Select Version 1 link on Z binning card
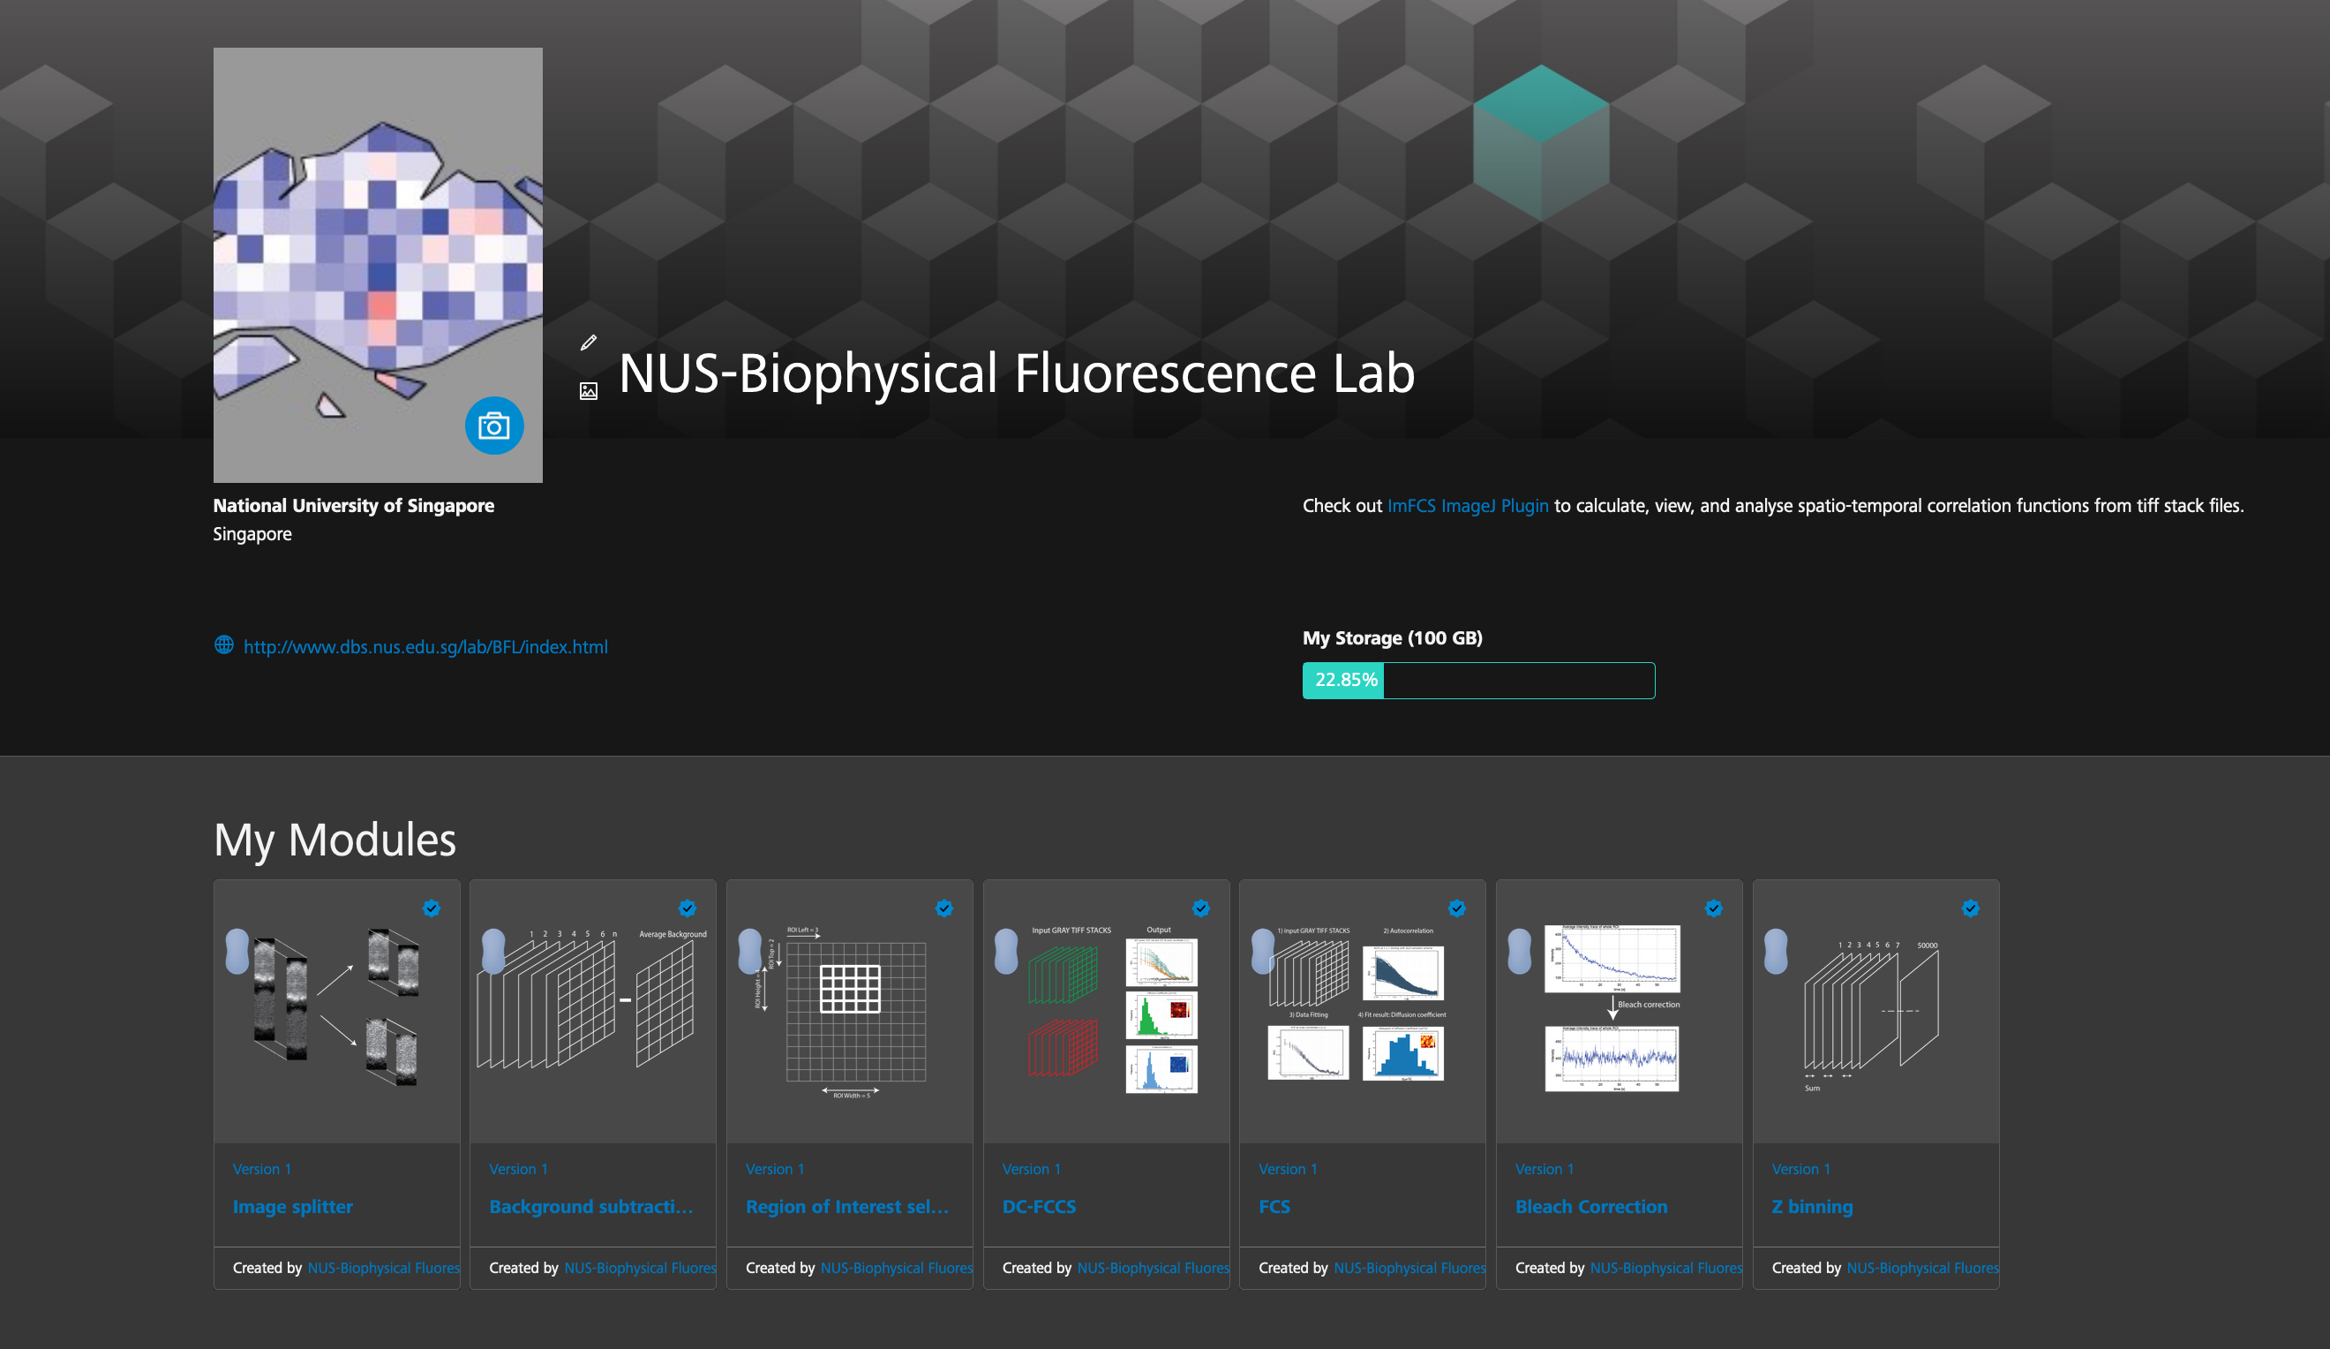Screen dimensions: 2330x1349 pyautogui.click(x=1800, y=1170)
